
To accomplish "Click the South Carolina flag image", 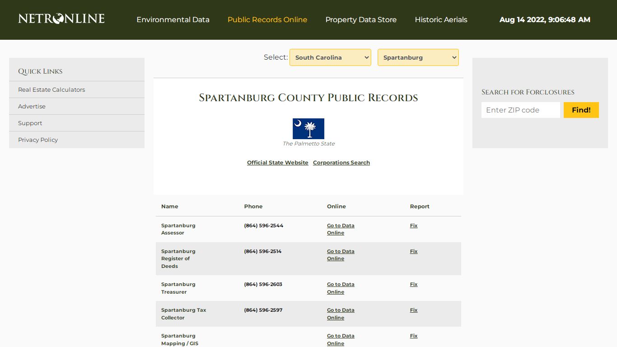I will tap(308, 129).
